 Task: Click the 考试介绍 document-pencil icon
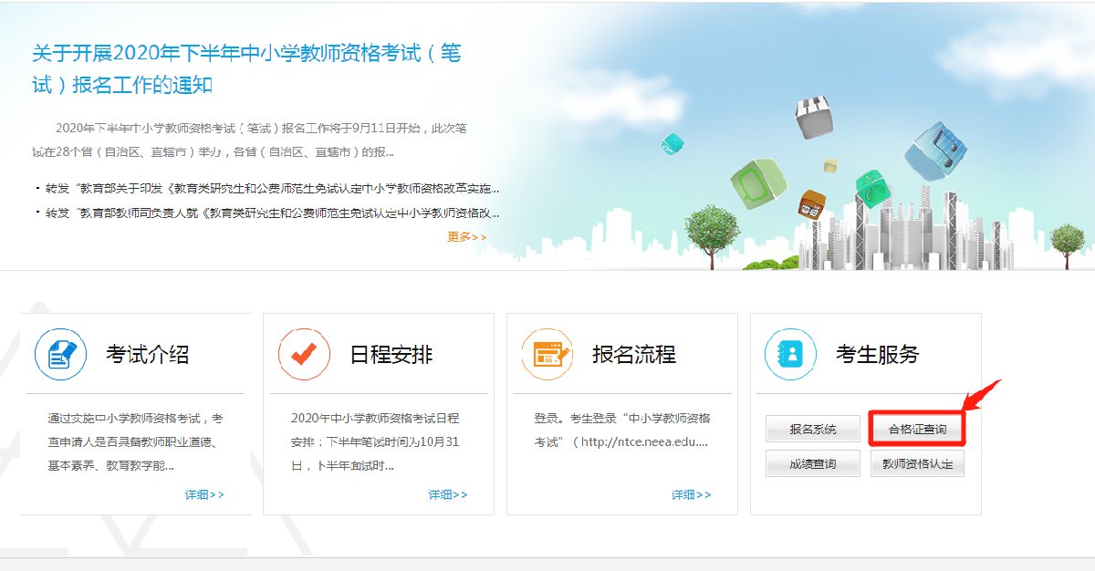[x=61, y=354]
